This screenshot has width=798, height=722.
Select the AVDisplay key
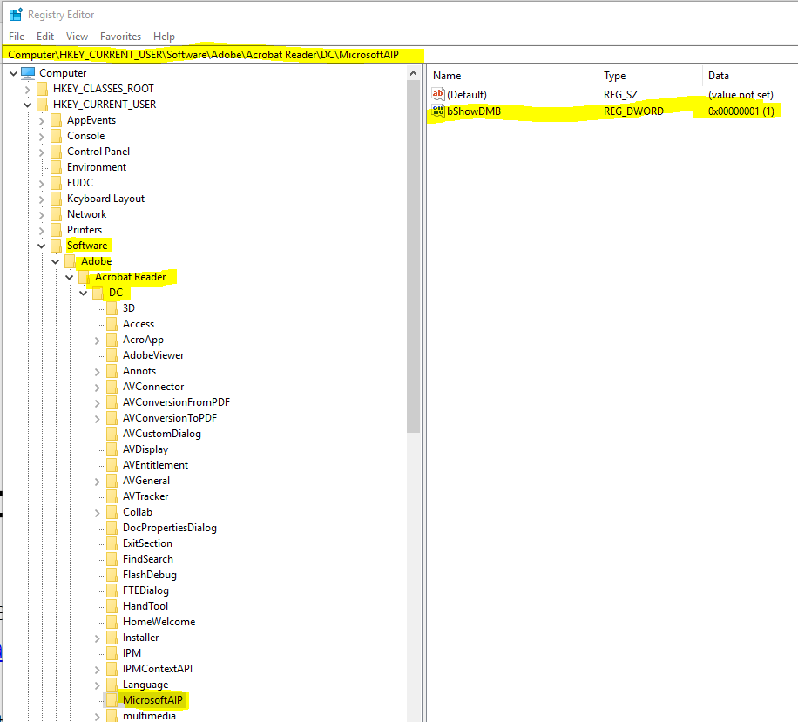pos(145,449)
